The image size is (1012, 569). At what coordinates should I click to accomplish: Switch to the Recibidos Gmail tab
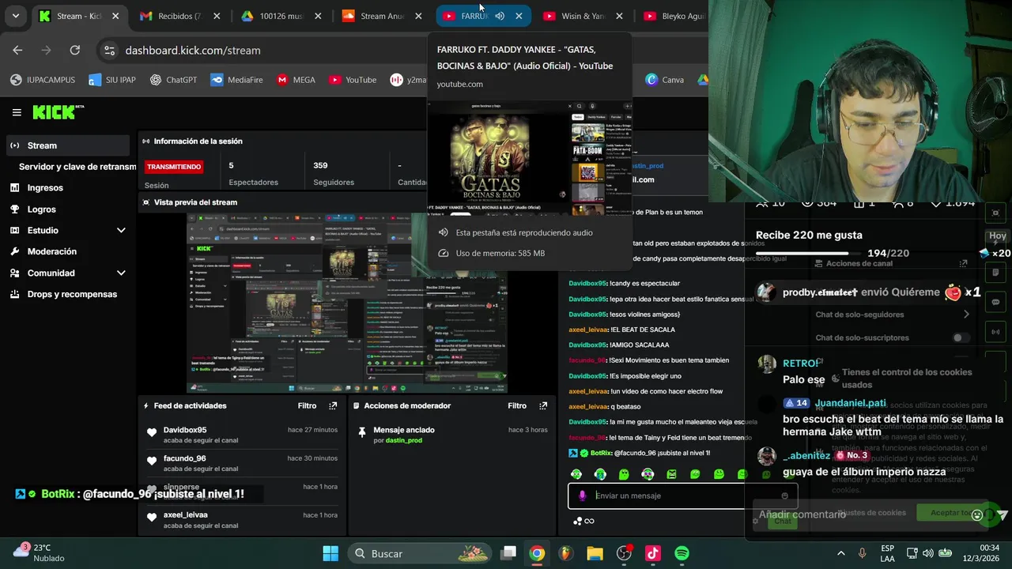(x=181, y=16)
